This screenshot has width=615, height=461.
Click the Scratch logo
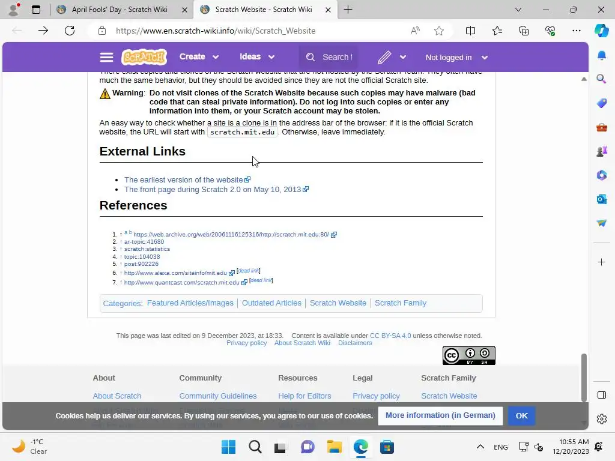click(144, 57)
